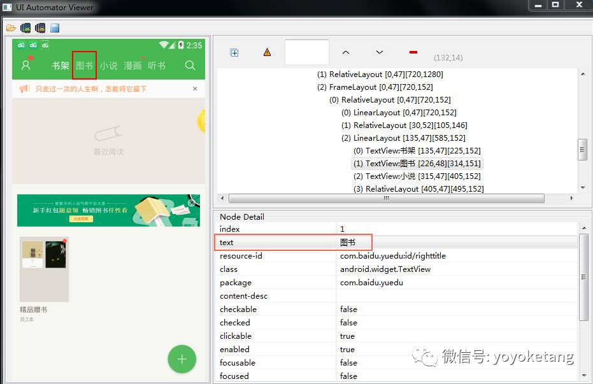Viewport: 593px width, 384px height.
Task: Tap the 书架 tab in the app
Action: tap(60, 66)
